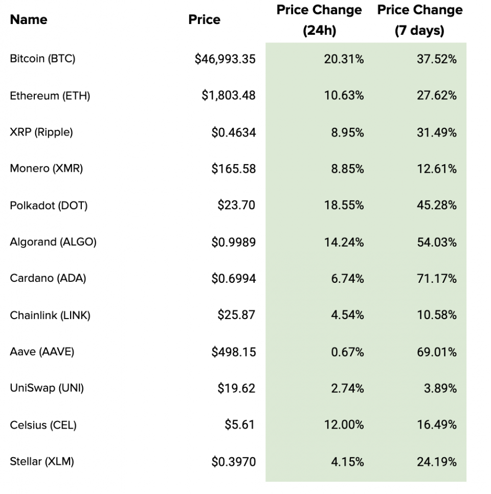Select the Stellar (XLM) name
The width and height of the screenshot is (491, 494).
(42, 462)
